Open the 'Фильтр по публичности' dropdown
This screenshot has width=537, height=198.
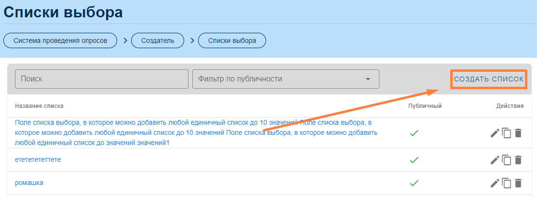280,79
